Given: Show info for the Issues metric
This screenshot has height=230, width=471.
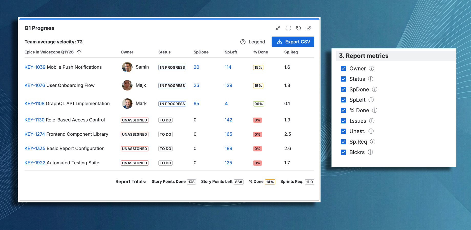Looking at the screenshot, I should point(372,121).
